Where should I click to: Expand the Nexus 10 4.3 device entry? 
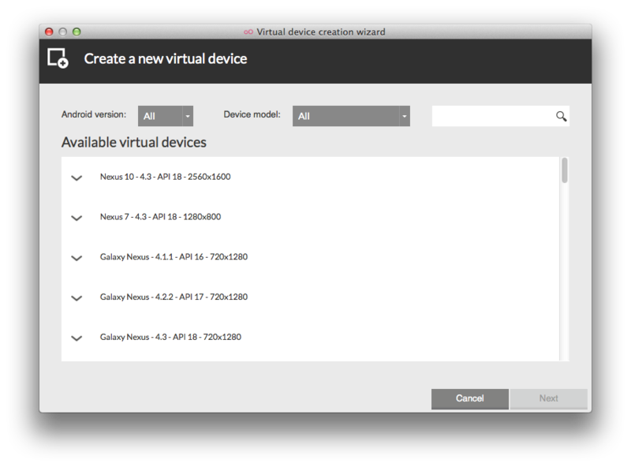(77, 177)
